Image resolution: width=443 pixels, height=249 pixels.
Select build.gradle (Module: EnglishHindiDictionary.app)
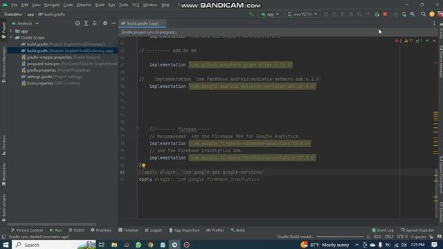point(67,50)
